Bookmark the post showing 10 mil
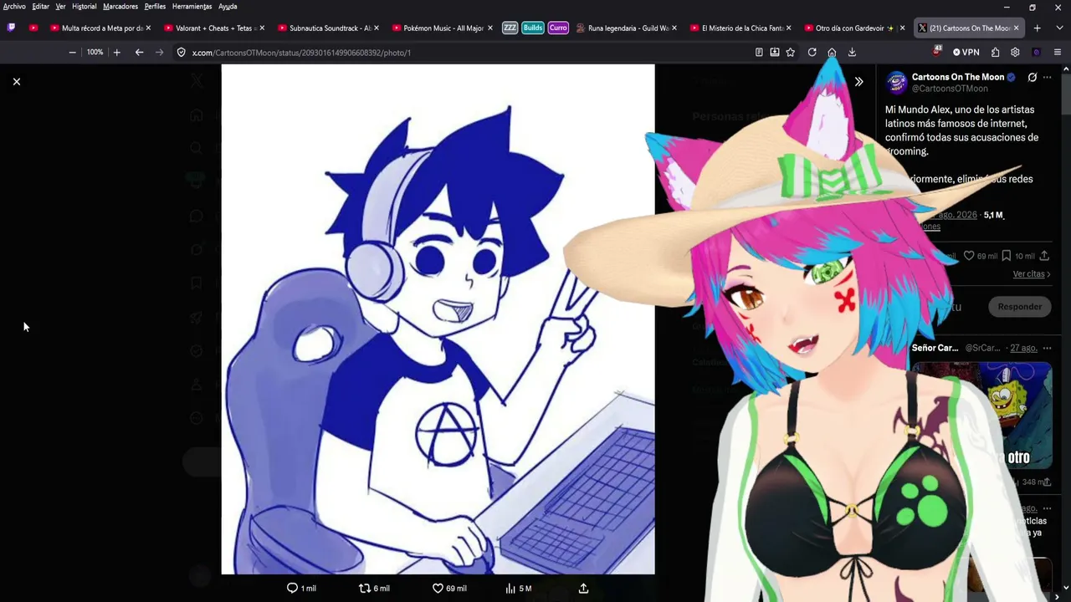This screenshot has width=1071, height=602. (1007, 256)
